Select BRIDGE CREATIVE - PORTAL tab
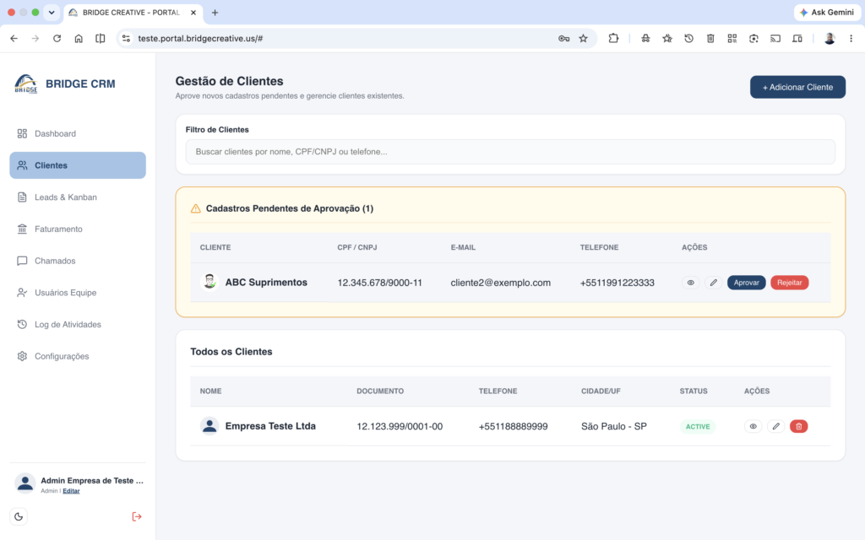Image resolution: width=865 pixels, height=540 pixels. coord(133,13)
